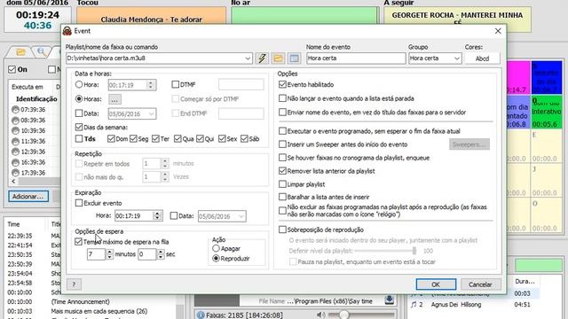Toggle the DTMF checkbox
This screenshot has width=568, height=319.
click(176, 84)
